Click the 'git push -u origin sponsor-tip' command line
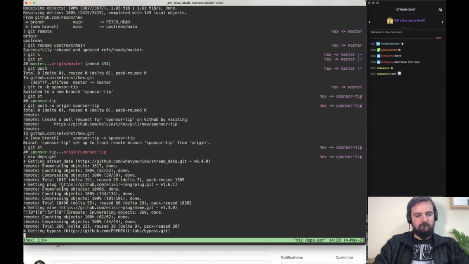 pyautogui.click(x=63, y=106)
